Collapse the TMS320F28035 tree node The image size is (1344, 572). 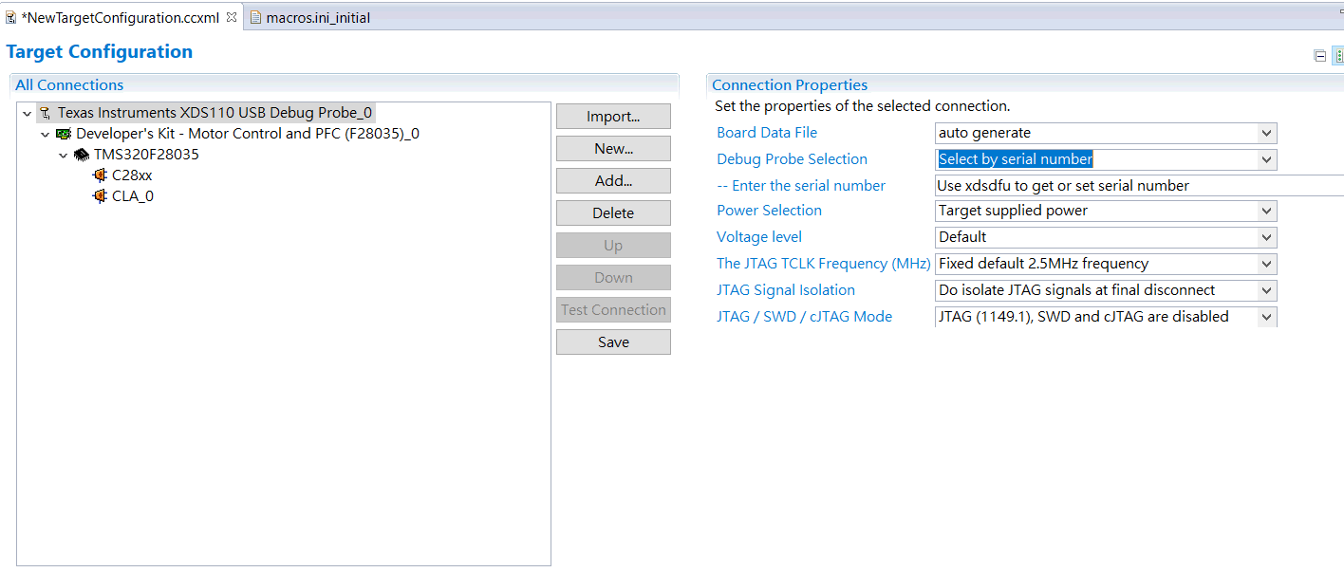64,155
